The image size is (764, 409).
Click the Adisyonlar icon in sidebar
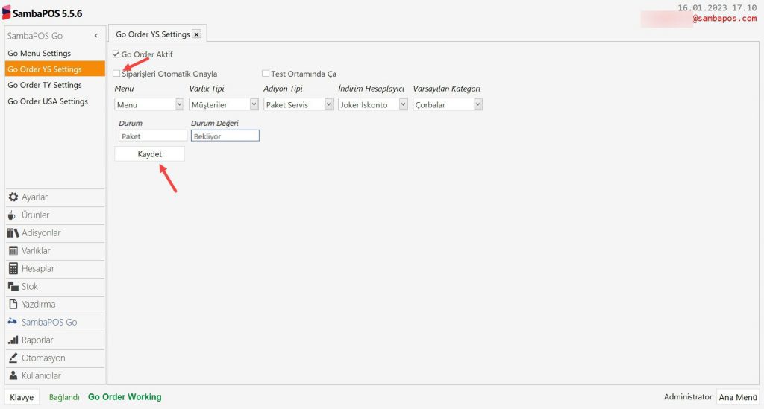[13, 233]
